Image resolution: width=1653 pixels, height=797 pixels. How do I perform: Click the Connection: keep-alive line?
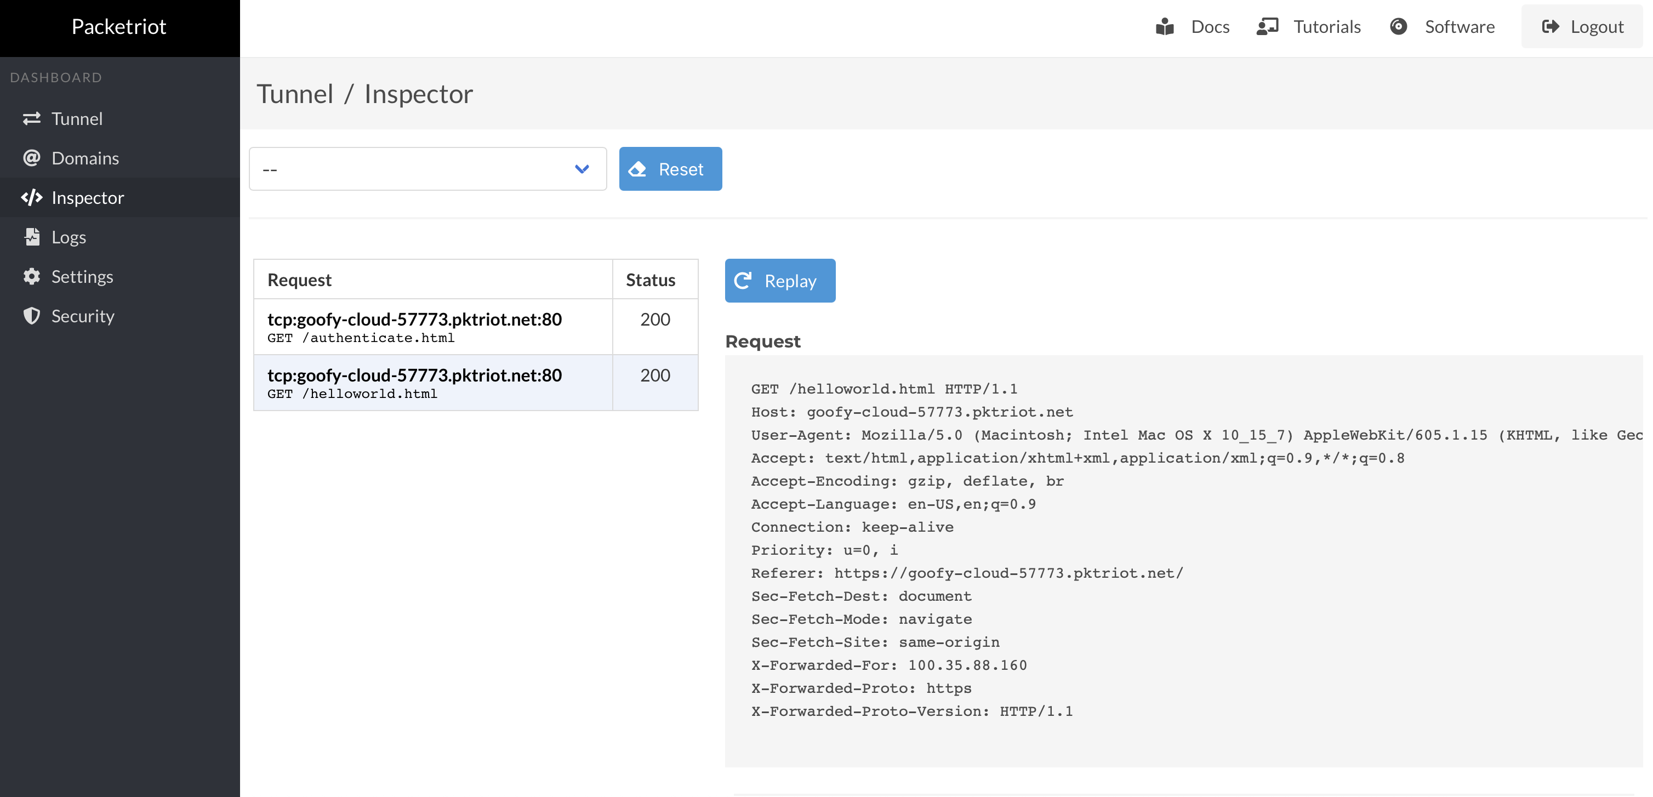coord(852,527)
